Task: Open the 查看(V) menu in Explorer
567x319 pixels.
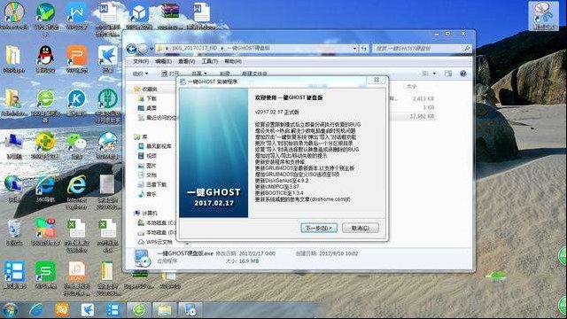Action: [x=187, y=61]
